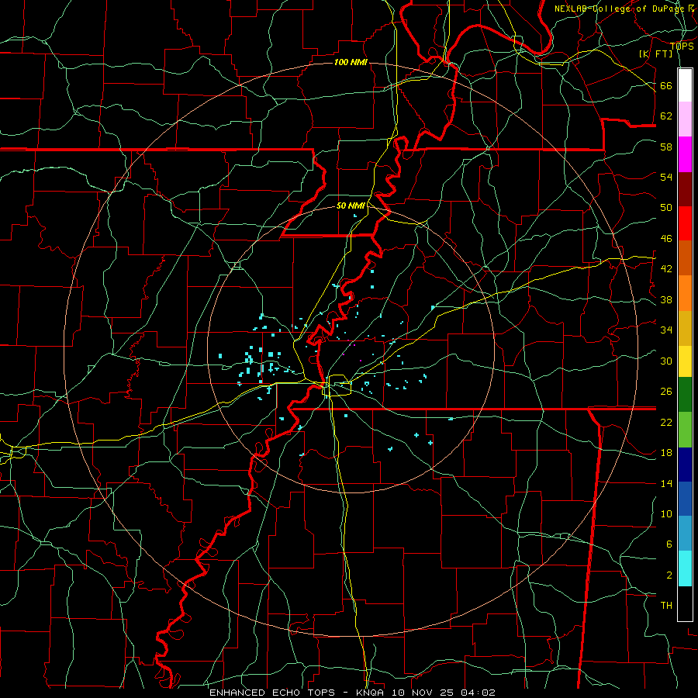Screen dimensions: 698x698
Task: Pick the navy blue legend swatch
Action: 685,465
